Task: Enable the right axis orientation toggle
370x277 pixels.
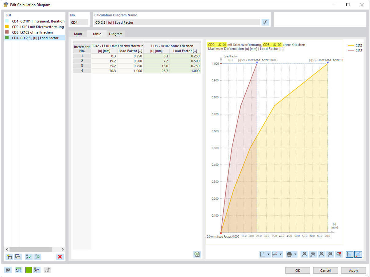Action: click(358, 254)
